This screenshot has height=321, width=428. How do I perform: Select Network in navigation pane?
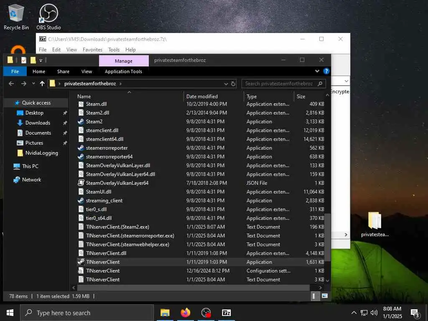point(31,180)
